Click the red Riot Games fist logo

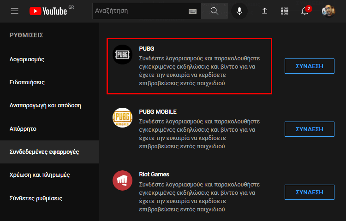click(122, 180)
